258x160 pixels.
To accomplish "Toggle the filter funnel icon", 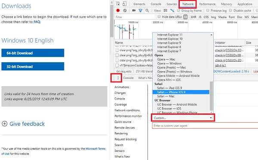I will coord(140,11).
